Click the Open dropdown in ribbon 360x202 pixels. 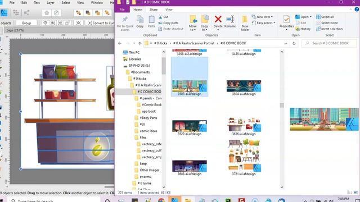pyautogui.click(x=303, y=17)
